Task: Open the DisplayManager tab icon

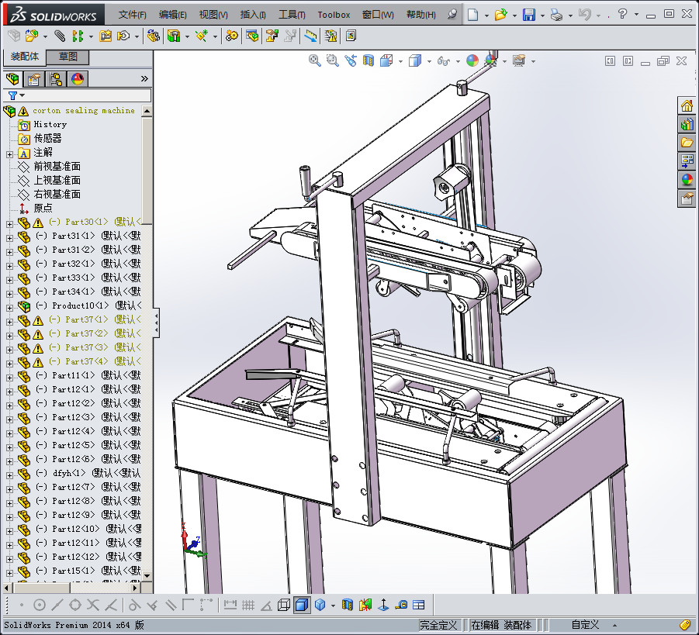Action: [78, 79]
